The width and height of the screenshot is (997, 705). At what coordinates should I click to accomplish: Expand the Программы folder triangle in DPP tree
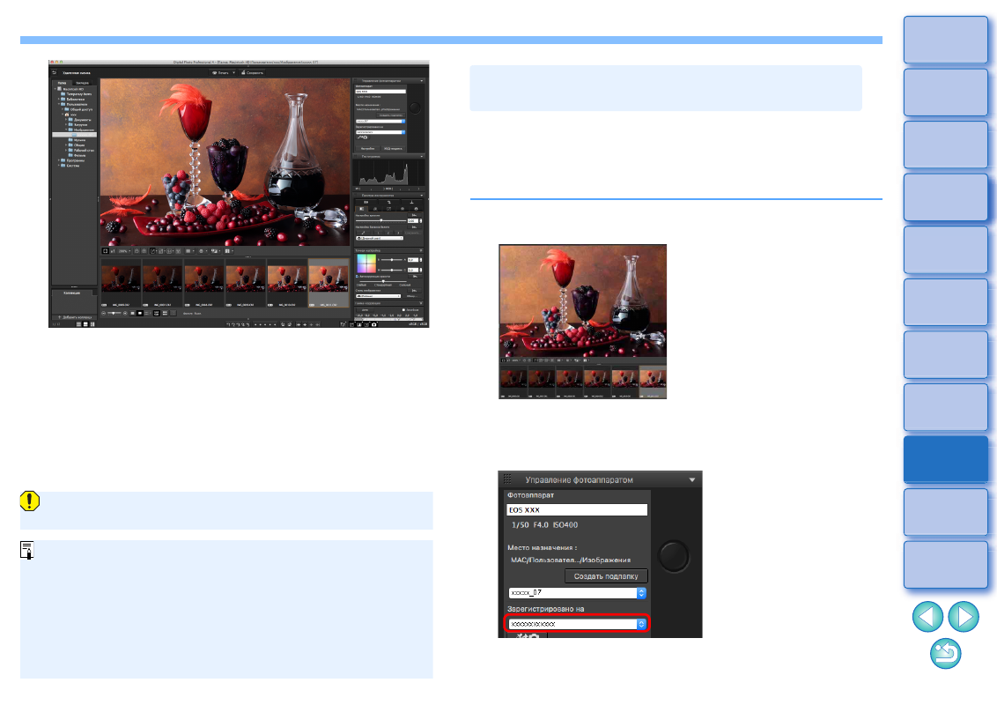(x=60, y=160)
